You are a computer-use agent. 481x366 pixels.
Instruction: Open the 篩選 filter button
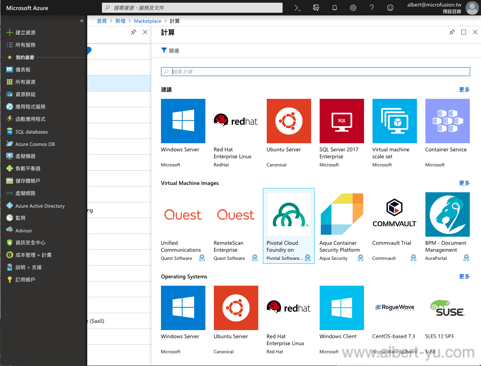[x=170, y=51]
